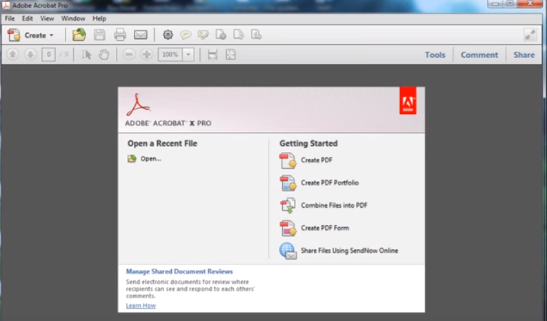
Task: Click the zoom in plus button
Action: coord(146,55)
